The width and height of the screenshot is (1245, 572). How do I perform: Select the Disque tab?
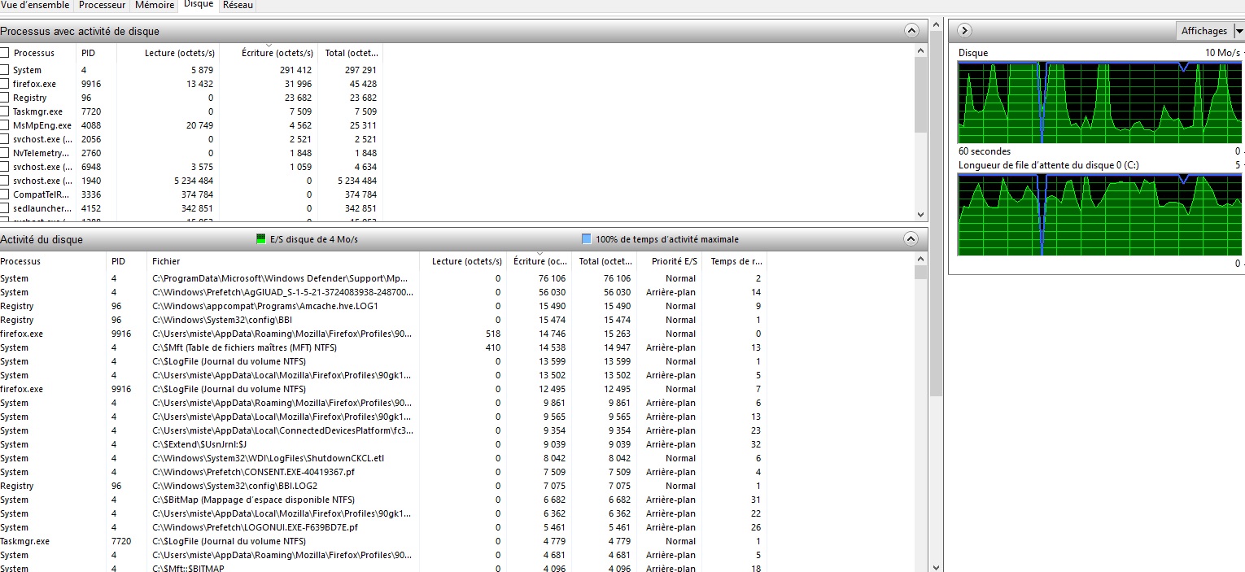point(198,5)
